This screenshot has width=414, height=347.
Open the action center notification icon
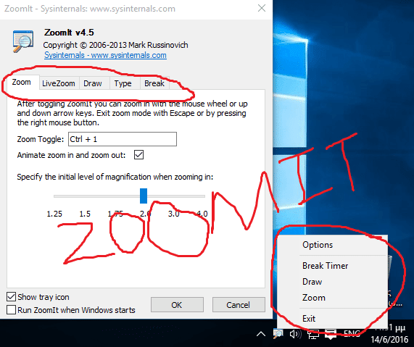coord(331,335)
